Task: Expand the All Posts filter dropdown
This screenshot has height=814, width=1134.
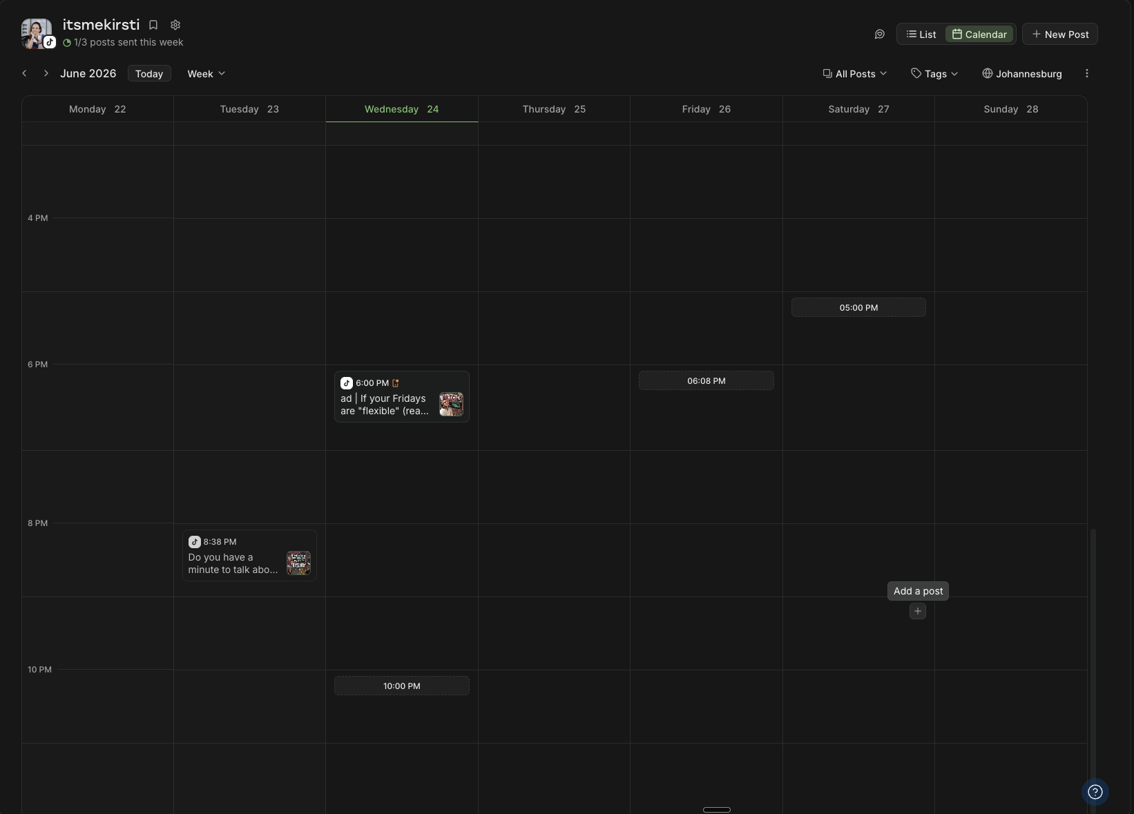Action: (854, 74)
